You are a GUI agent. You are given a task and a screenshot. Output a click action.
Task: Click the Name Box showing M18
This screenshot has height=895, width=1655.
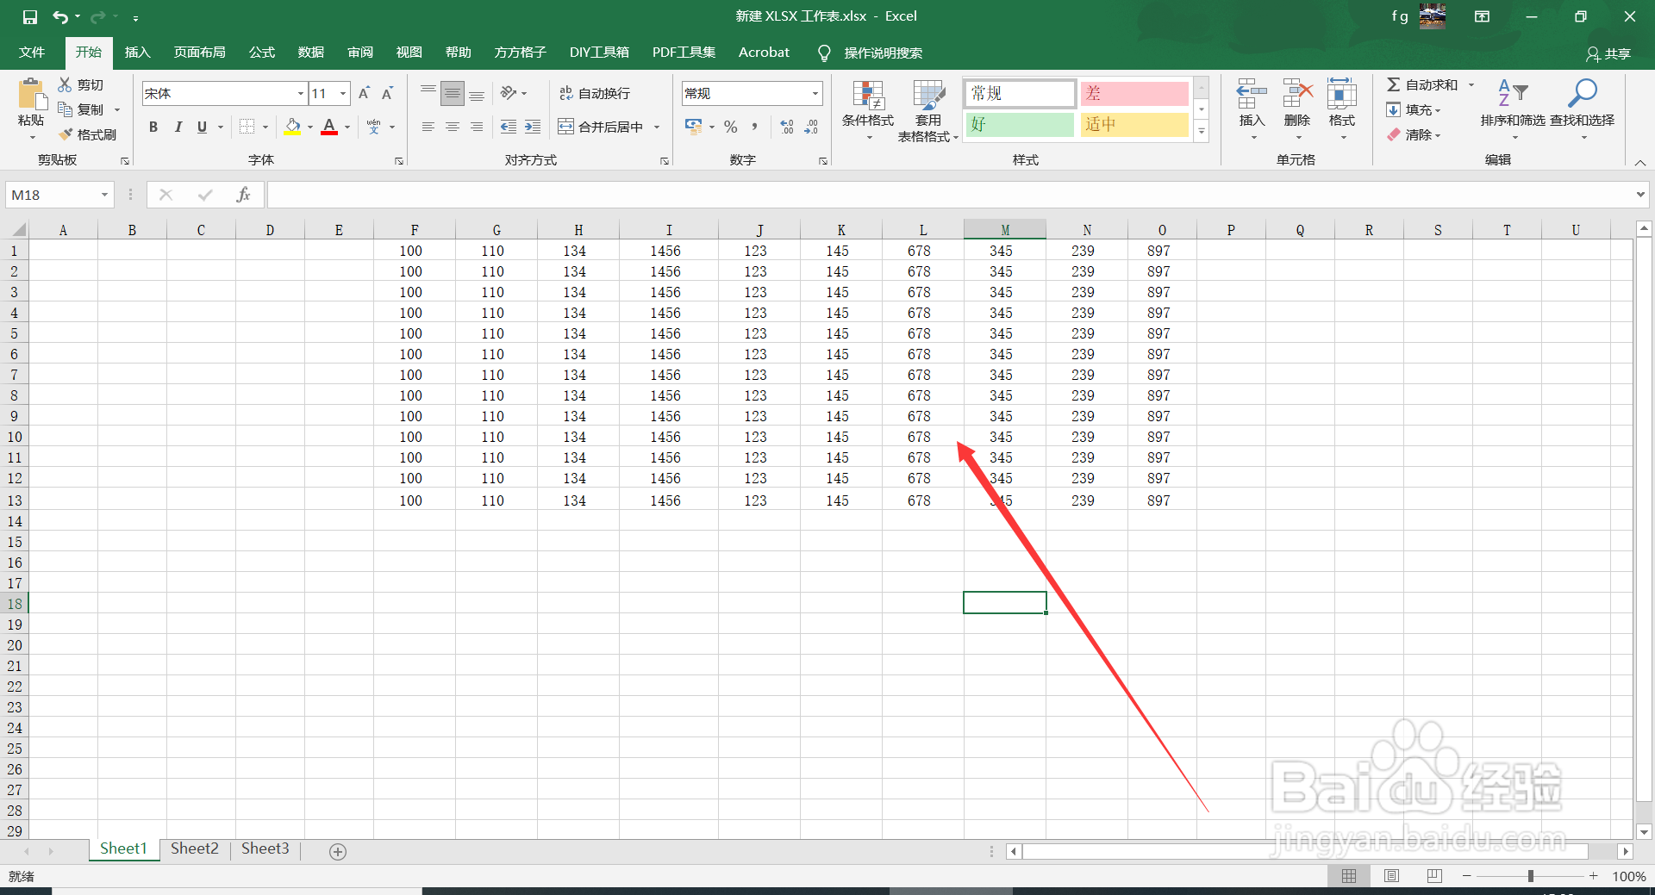click(x=52, y=195)
